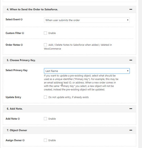Click help icon next to Order Notes
The height and width of the screenshot is (148, 142).
click(22, 45)
